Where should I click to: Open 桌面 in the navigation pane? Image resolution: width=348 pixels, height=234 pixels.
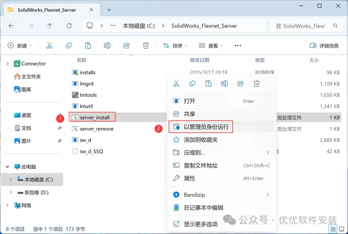(x=23, y=115)
